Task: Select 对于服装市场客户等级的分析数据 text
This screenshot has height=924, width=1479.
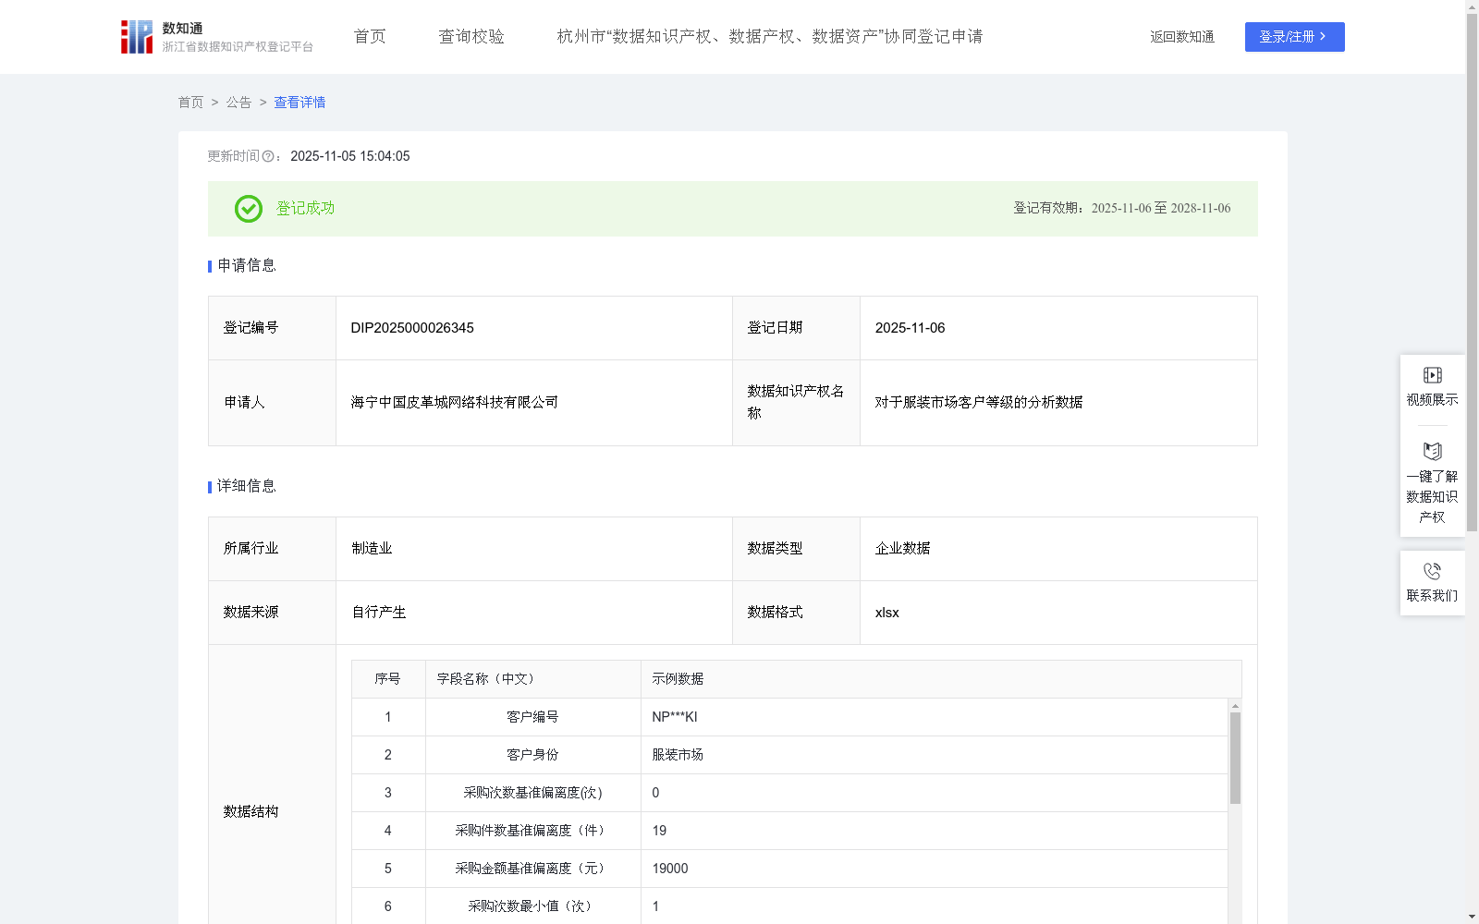Action: pos(979,403)
